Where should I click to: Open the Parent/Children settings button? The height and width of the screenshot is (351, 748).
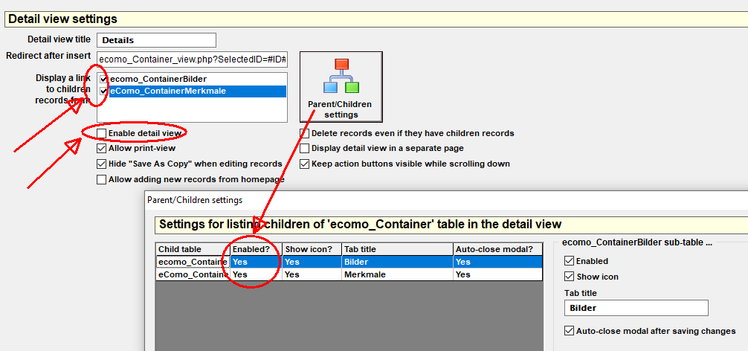coord(341,87)
